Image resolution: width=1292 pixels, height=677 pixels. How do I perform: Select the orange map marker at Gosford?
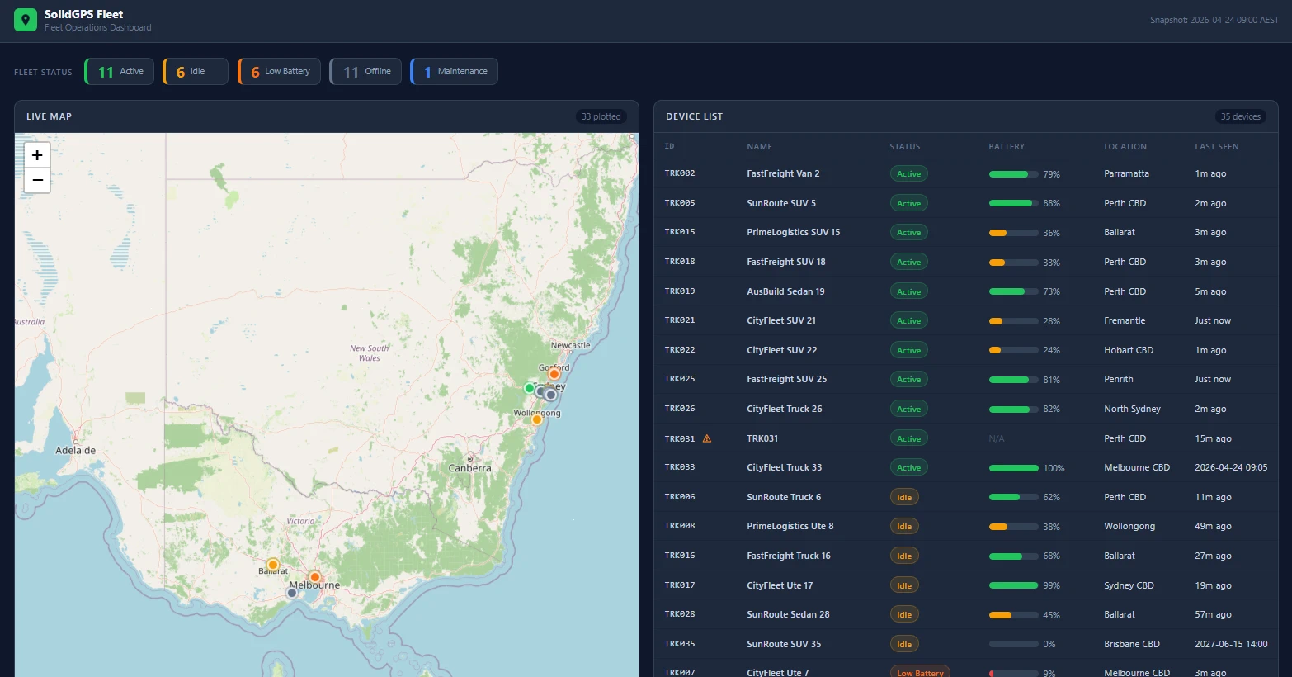pos(554,374)
